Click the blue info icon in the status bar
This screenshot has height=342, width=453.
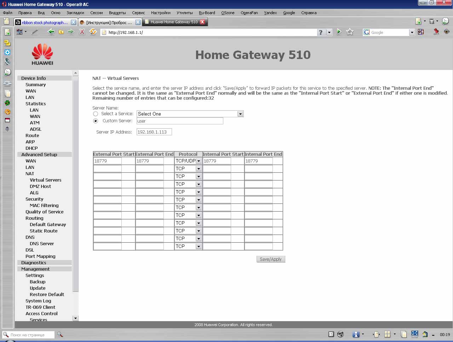coord(356,334)
